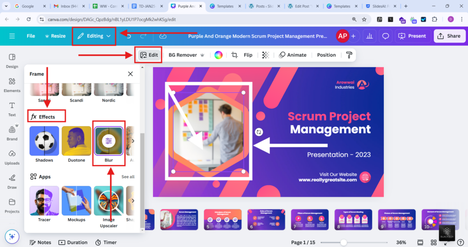This screenshot has height=247, width=468.
Task: Select the crop tool icon
Action: 234,55
